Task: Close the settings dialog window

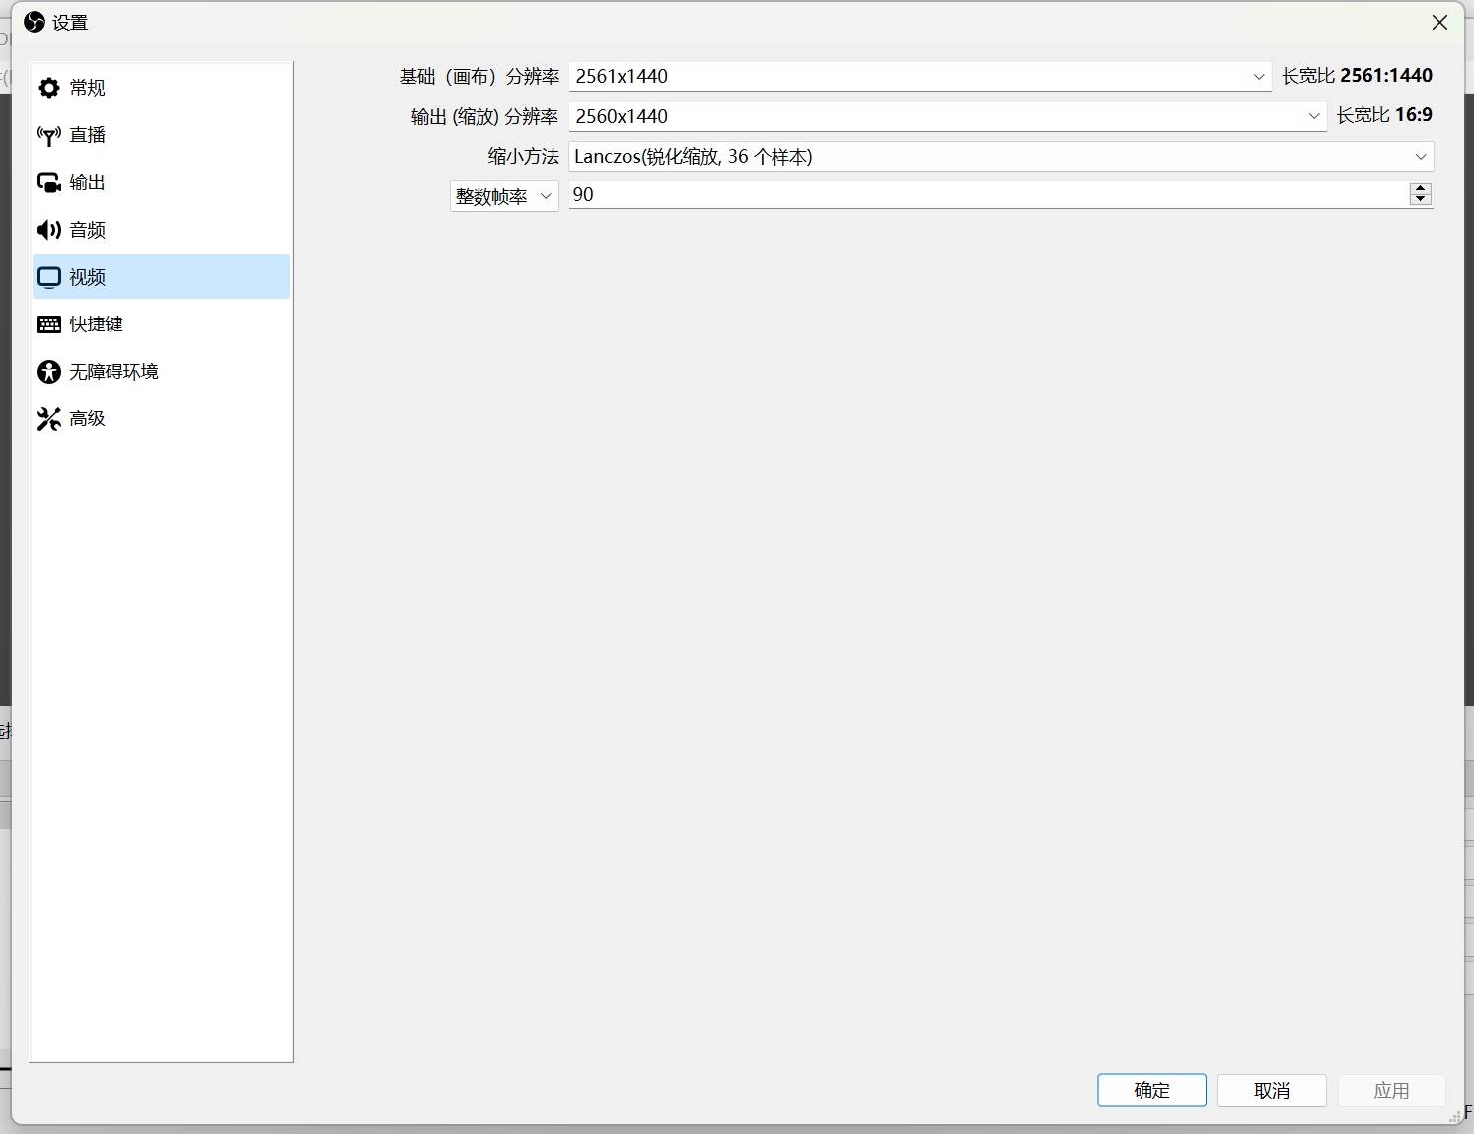Action: tap(1439, 23)
